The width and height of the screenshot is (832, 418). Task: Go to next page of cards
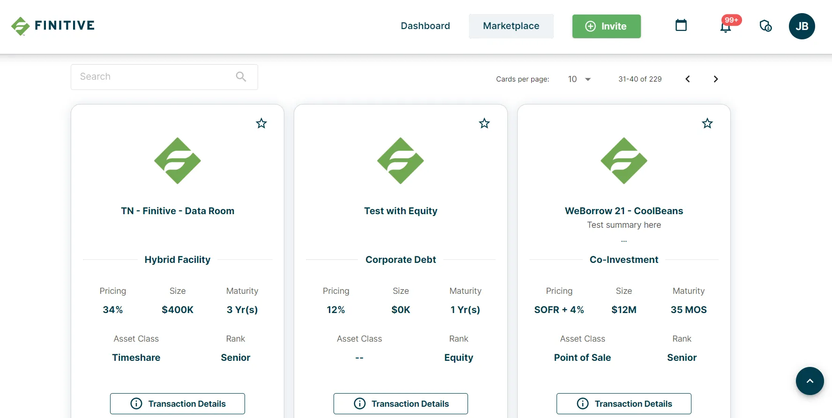tap(715, 79)
